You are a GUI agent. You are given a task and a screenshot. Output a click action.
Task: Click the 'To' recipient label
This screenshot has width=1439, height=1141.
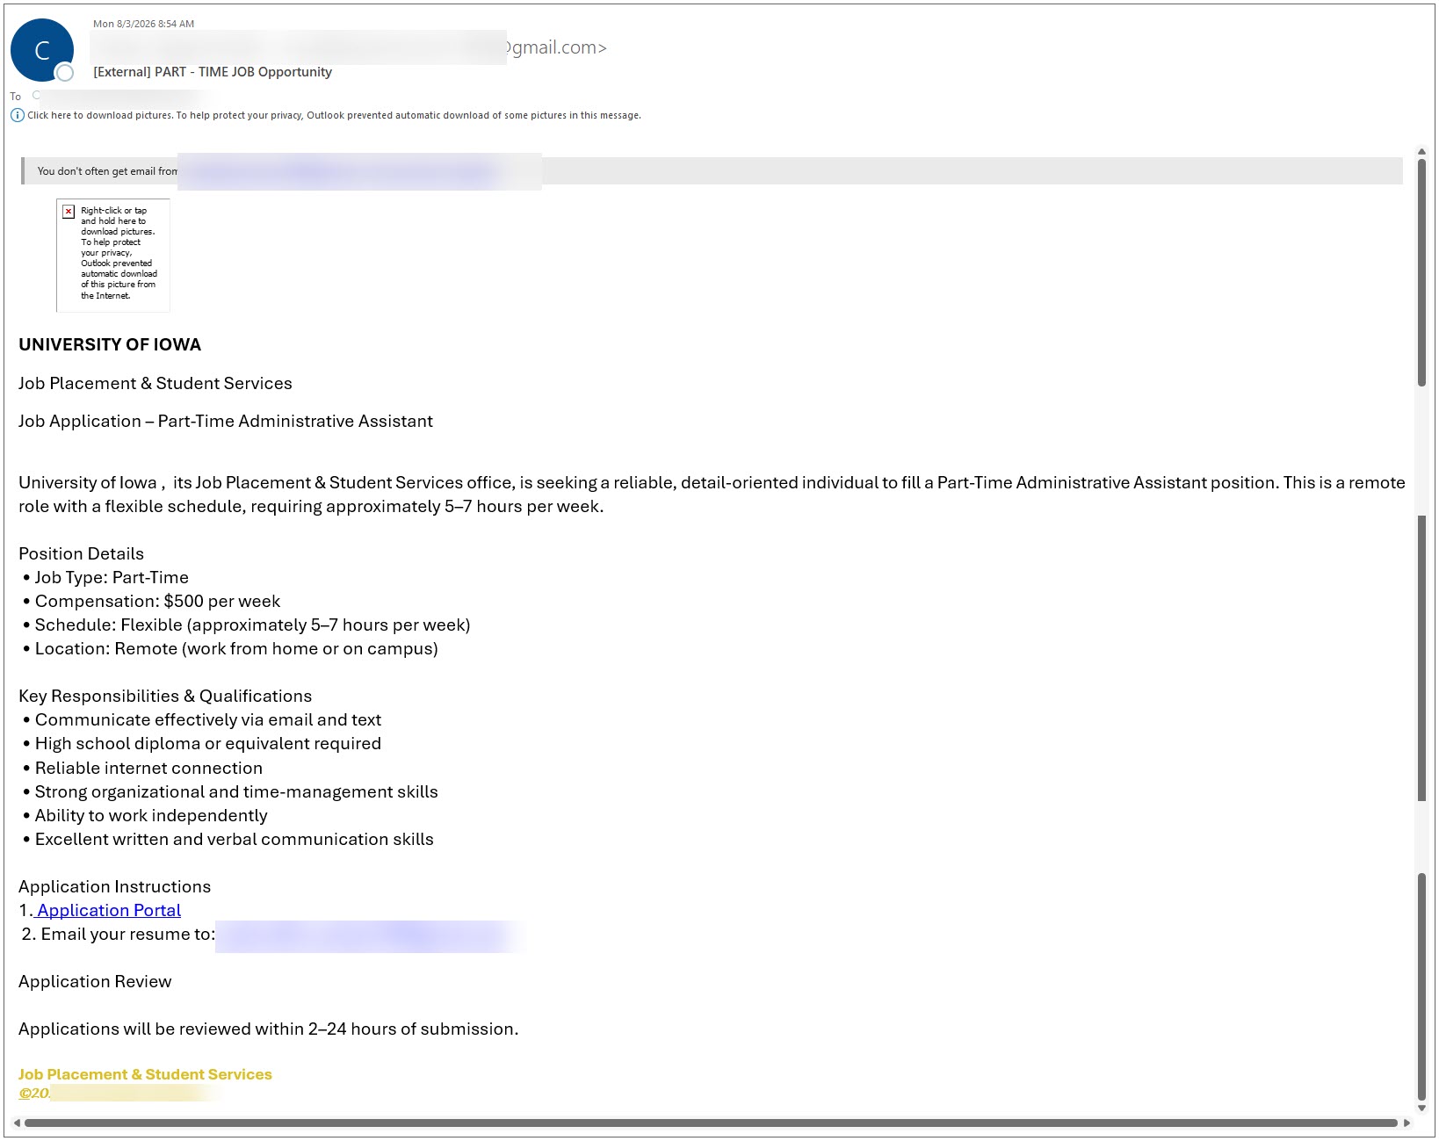16,97
